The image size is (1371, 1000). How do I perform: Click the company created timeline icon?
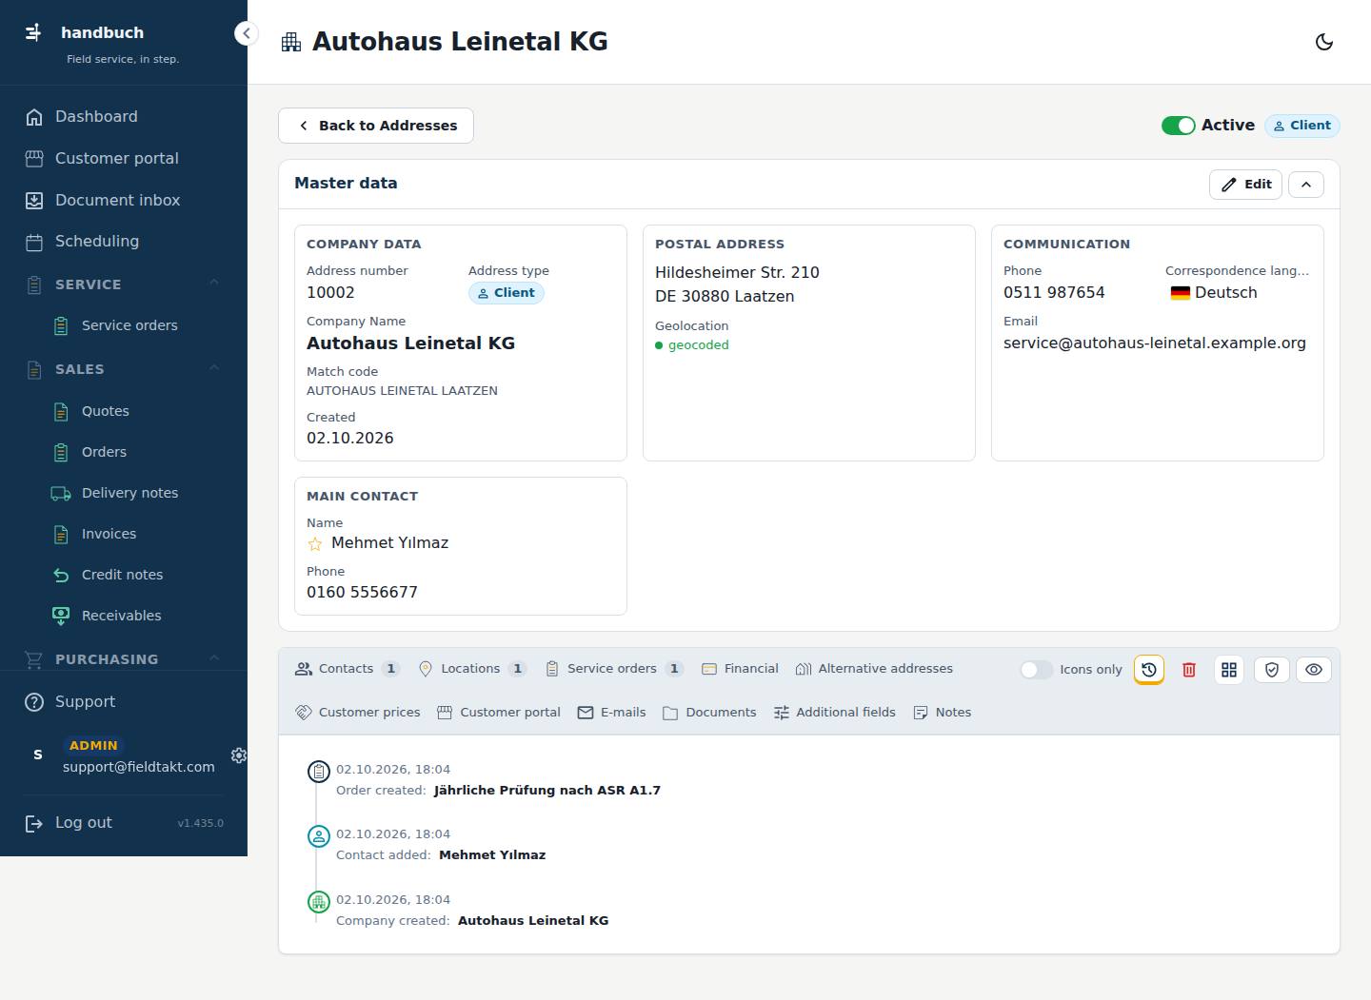[319, 901]
